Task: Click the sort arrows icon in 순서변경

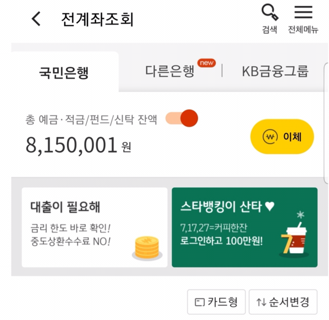Action: pos(261,303)
